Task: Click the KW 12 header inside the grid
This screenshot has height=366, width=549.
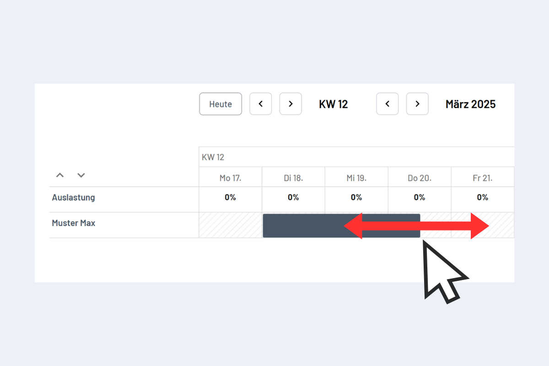Action: [213, 157]
